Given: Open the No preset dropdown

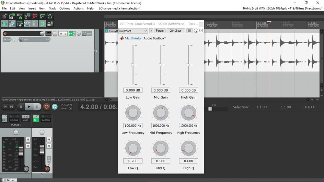Looking at the screenshot, I should 133,31.
